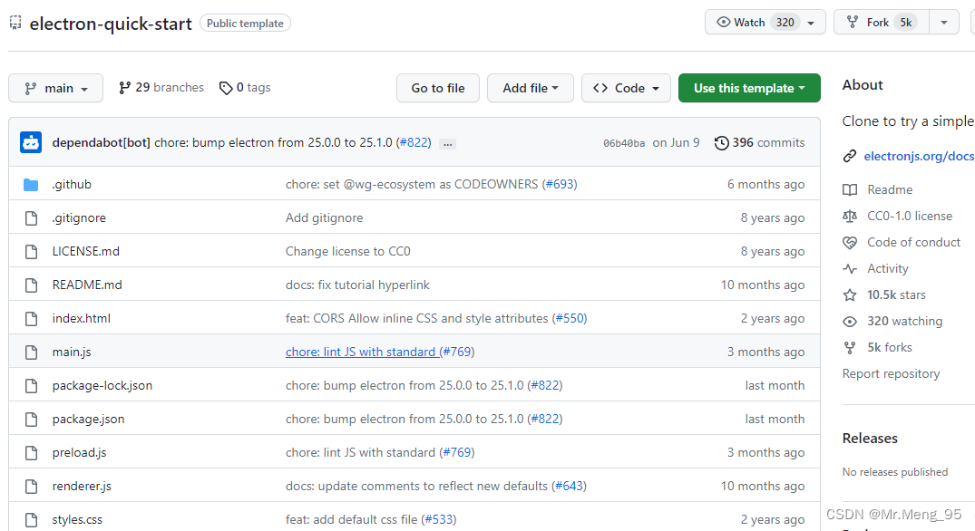
Task: Open commit hash 06b40ba
Action: (624, 143)
